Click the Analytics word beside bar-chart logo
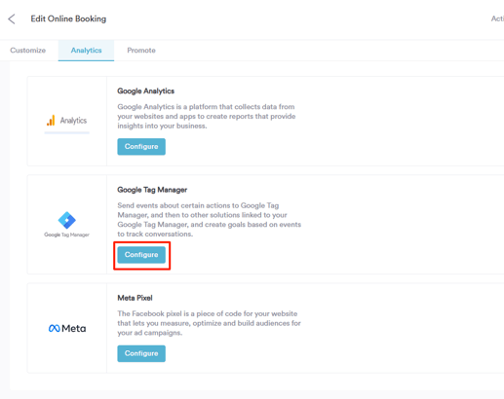 pyautogui.click(x=73, y=121)
